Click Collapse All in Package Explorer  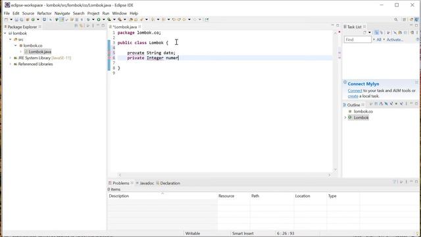(76, 26)
